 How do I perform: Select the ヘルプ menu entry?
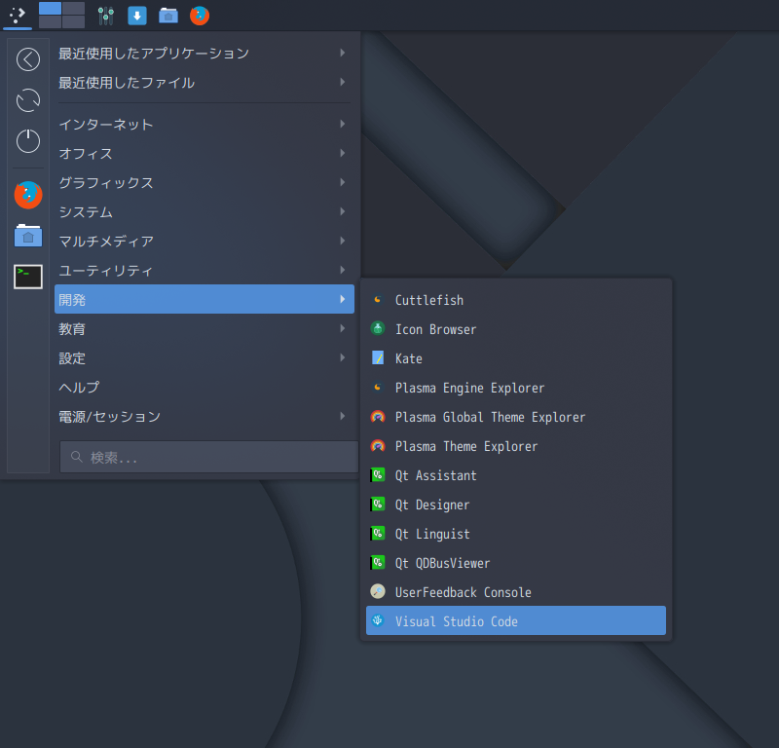coord(204,388)
